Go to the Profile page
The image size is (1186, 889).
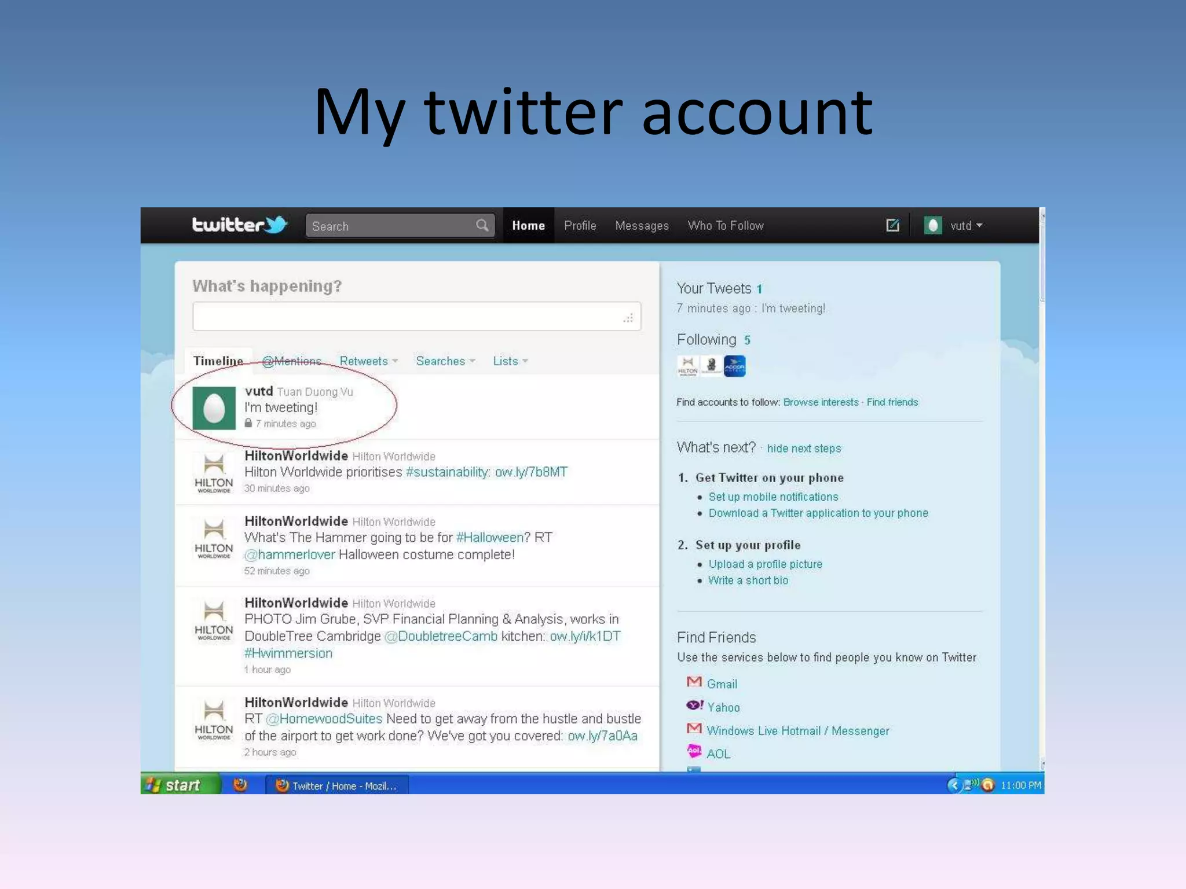(580, 226)
